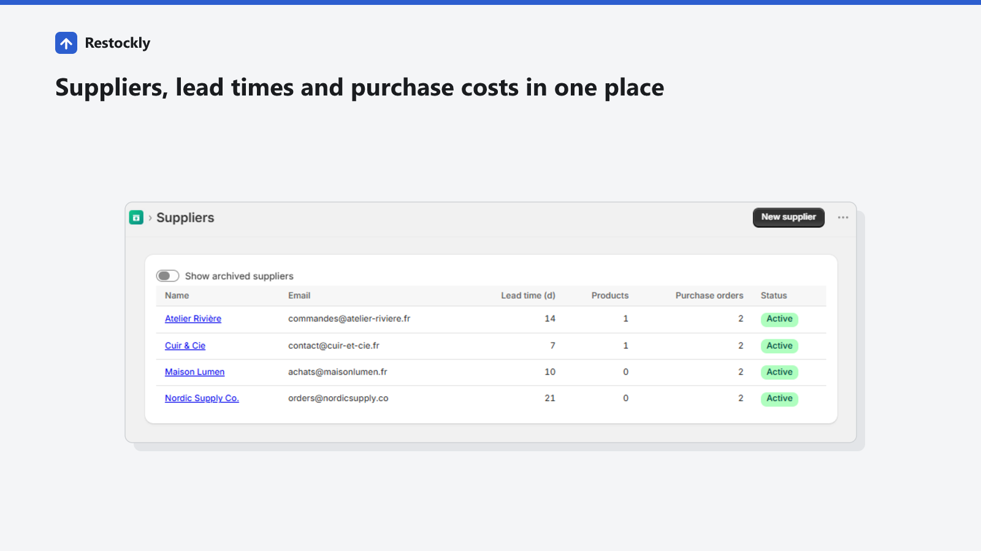Sort by the Name column header
Viewport: 981px width, 551px height.
pyautogui.click(x=177, y=295)
